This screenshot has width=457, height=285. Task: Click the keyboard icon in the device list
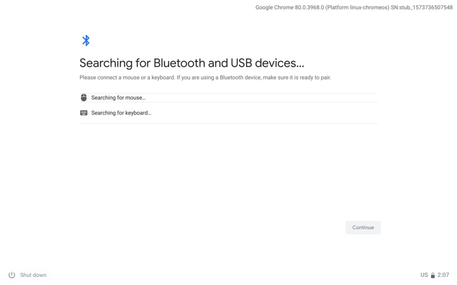click(83, 113)
